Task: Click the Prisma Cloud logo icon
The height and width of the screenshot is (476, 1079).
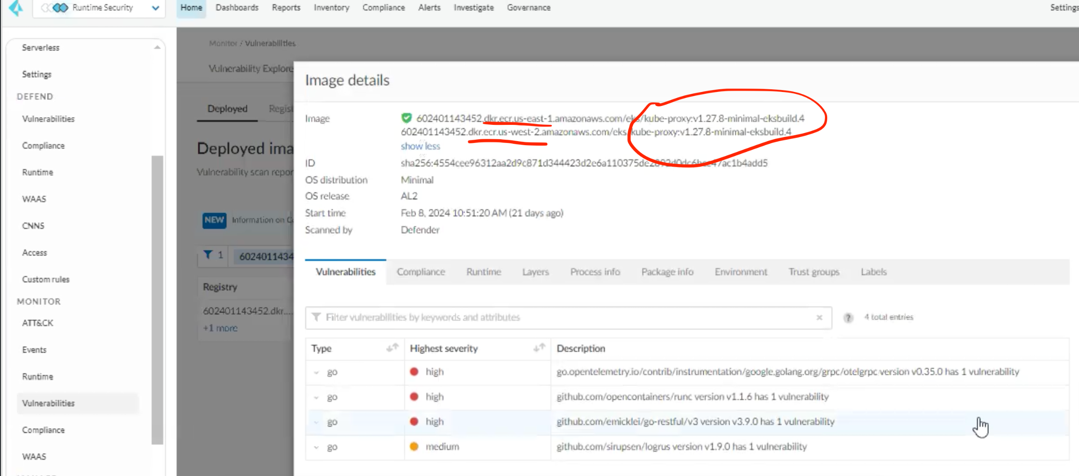Action: [x=16, y=8]
